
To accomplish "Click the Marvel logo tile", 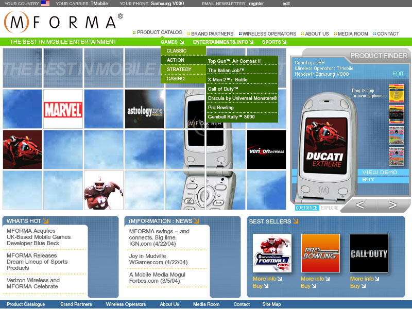I will coord(63,109).
